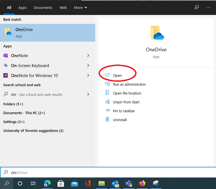Choose Run as administrator

pos(129,84)
